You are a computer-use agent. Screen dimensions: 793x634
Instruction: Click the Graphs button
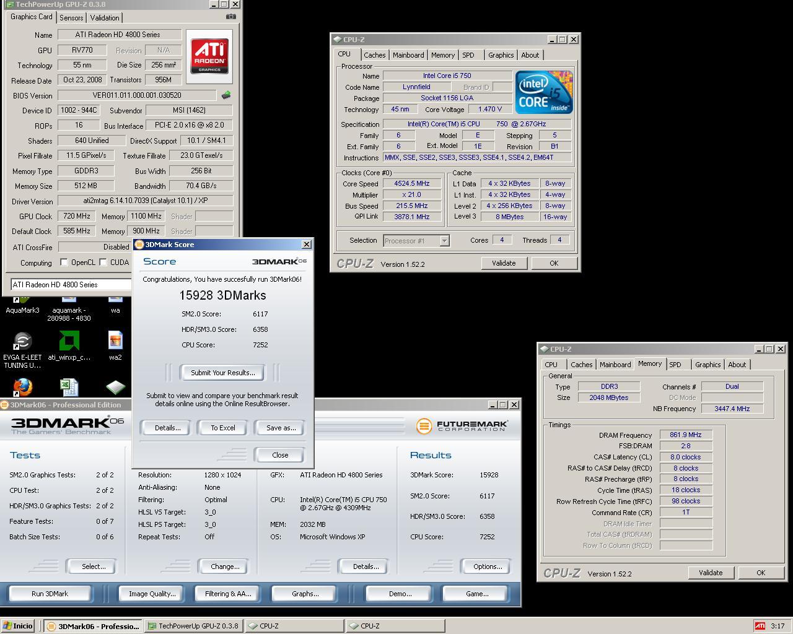(x=305, y=594)
